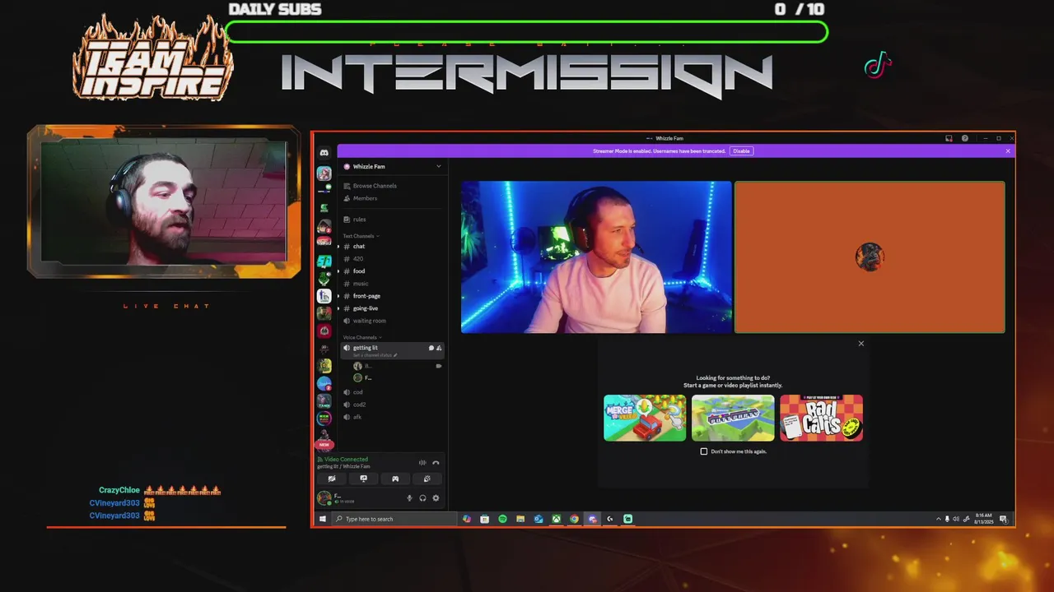Image resolution: width=1054 pixels, height=592 pixels.
Task: Launch the Bad Calls activity thumbnail
Action: pyautogui.click(x=821, y=418)
